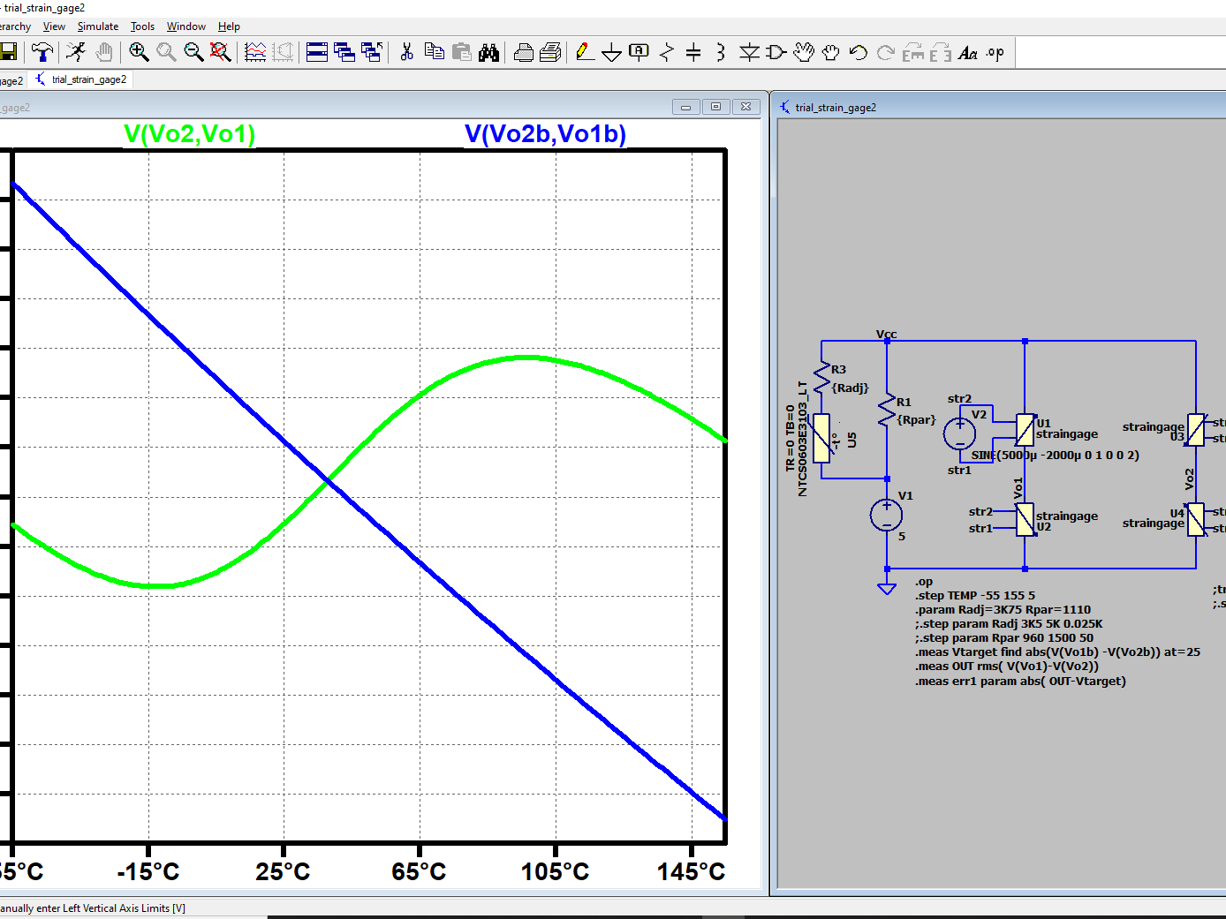
Task: Select the Move tool (open hand)
Action: [803, 53]
